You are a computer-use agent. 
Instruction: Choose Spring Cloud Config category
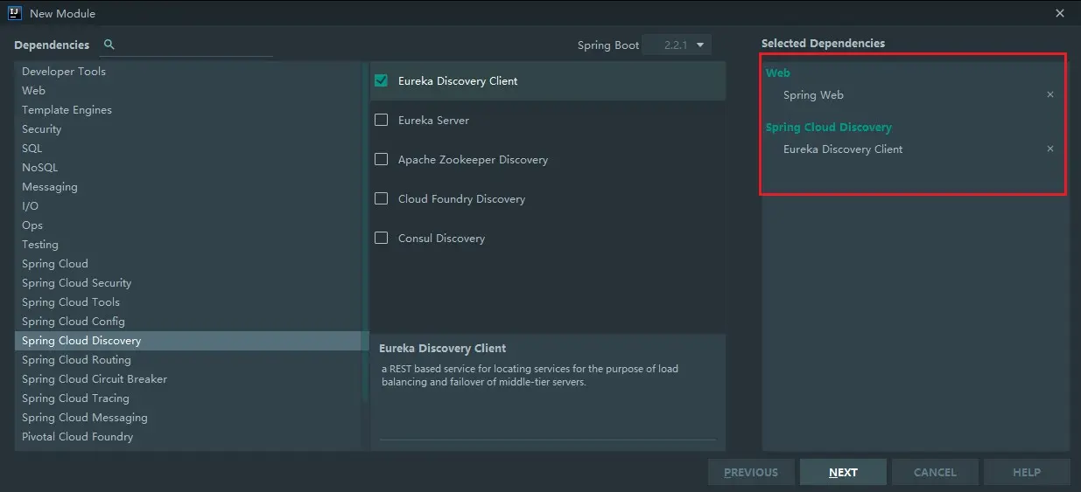click(188, 322)
